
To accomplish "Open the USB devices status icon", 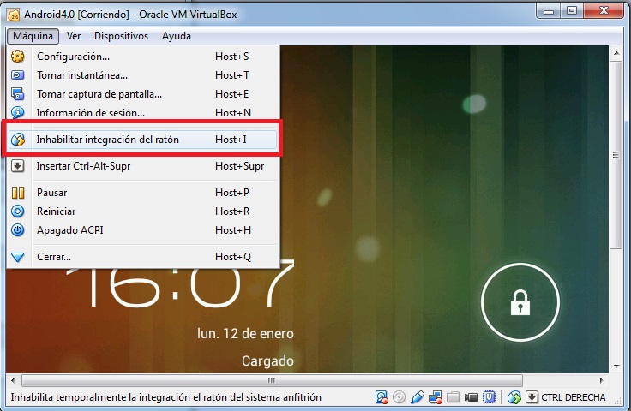I will 418,397.
